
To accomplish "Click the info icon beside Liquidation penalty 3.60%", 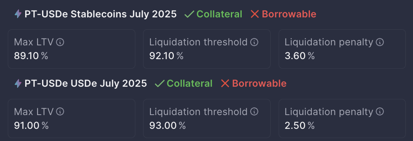I will (380, 42).
